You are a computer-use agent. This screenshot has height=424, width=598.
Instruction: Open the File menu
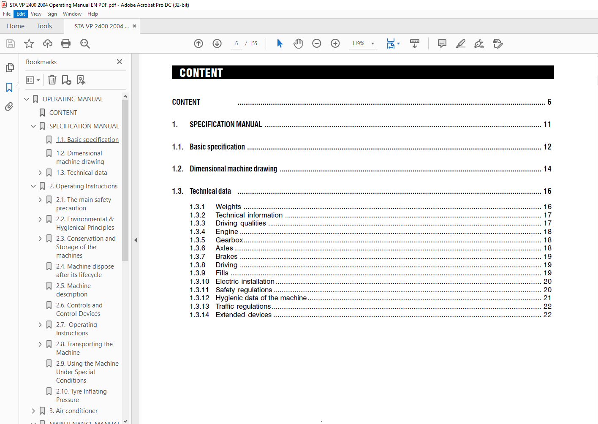point(7,14)
